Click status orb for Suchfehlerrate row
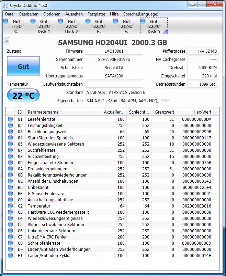 [10, 150]
